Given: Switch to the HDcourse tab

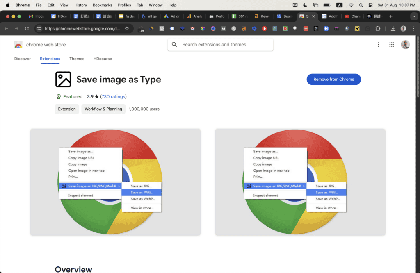Looking at the screenshot, I should 103,59.
